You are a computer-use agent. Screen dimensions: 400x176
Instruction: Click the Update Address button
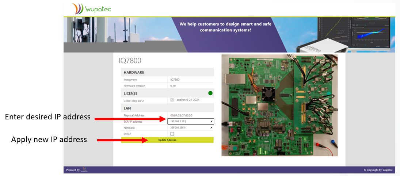(167, 140)
